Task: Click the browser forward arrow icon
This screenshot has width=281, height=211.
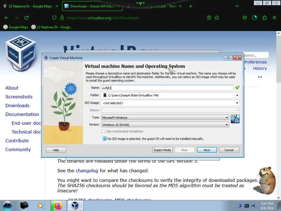Action: [16, 18]
